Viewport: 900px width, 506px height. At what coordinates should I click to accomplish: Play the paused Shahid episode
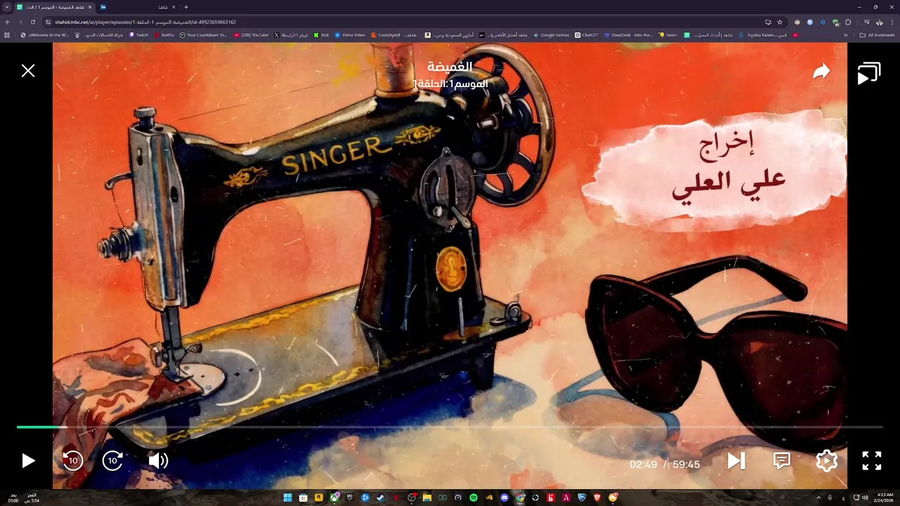click(x=28, y=460)
